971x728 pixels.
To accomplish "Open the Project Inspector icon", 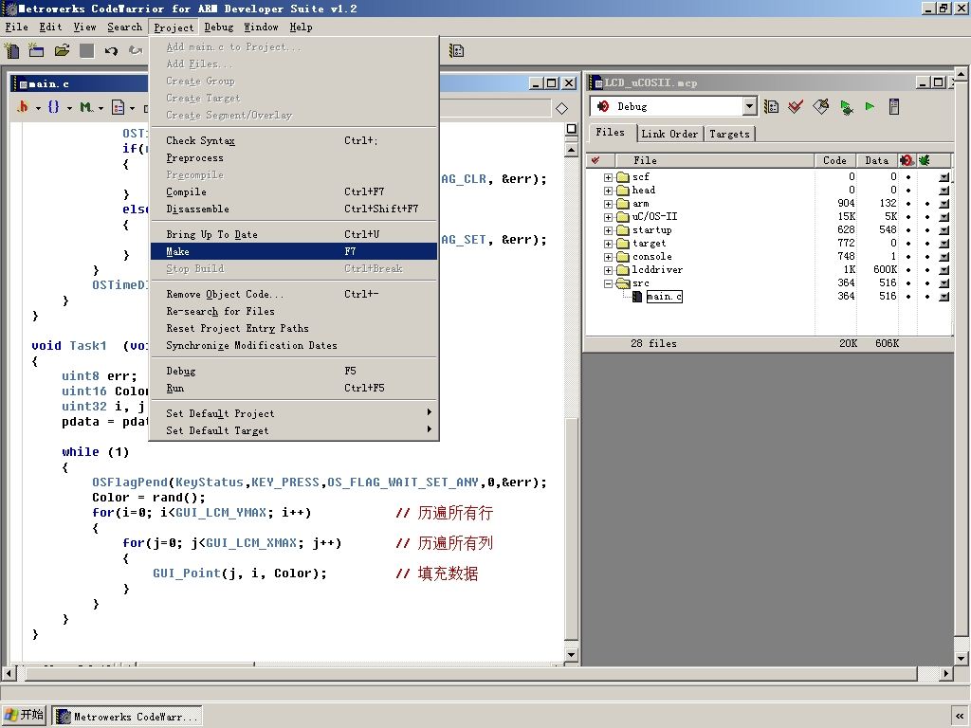I will tap(893, 107).
